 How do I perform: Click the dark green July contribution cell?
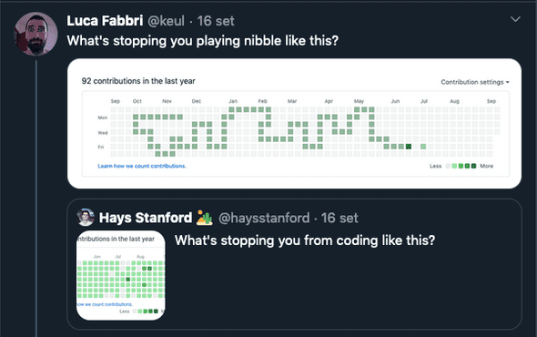409,147
